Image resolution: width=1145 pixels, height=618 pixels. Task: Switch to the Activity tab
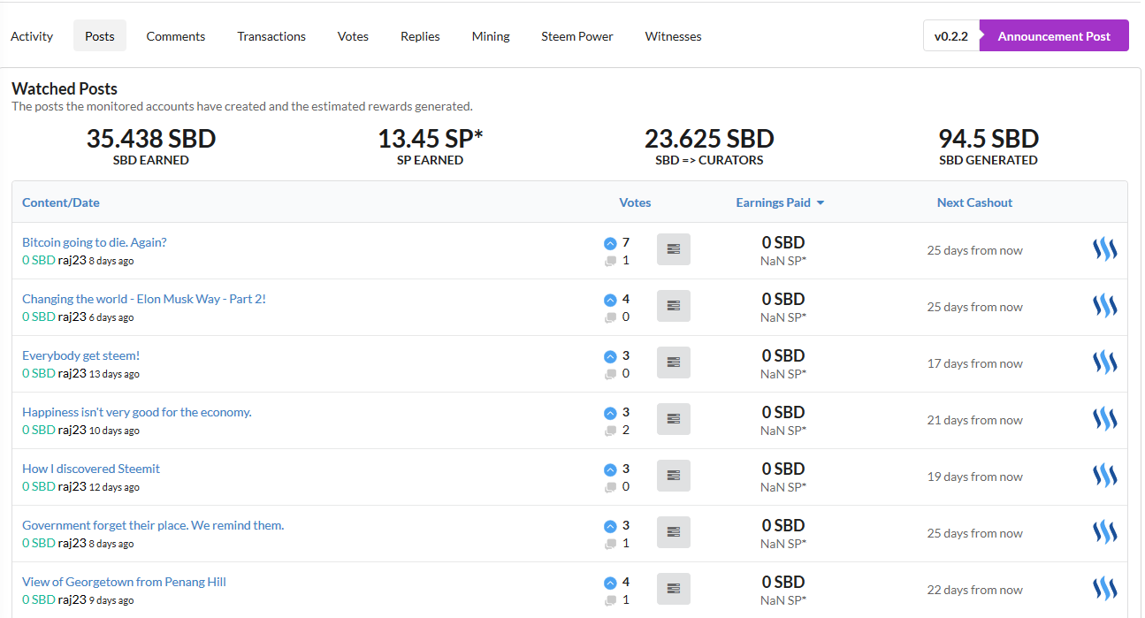pos(32,36)
